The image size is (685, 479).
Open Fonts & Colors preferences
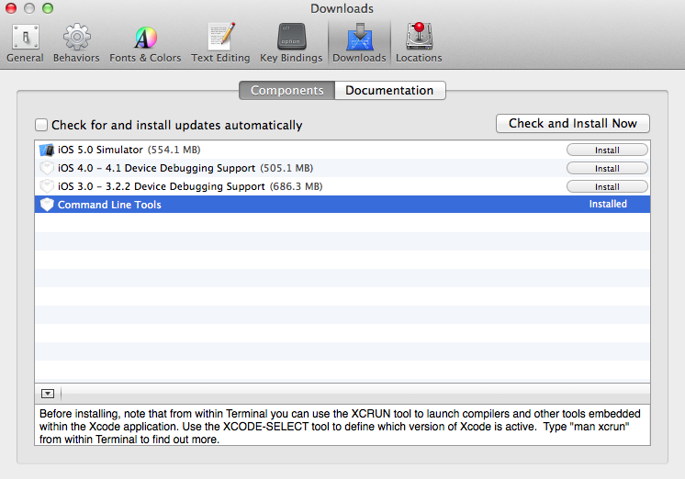click(145, 44)
